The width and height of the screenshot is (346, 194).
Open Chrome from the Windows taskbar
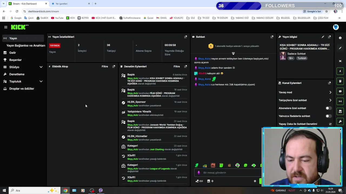(x=65, y=190)
